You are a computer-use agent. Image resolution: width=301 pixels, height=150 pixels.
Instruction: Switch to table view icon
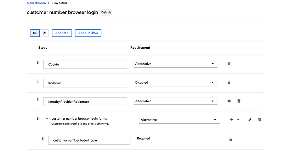(35, 33)
